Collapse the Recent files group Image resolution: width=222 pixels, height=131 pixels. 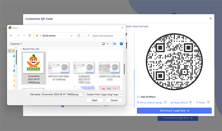21,49
